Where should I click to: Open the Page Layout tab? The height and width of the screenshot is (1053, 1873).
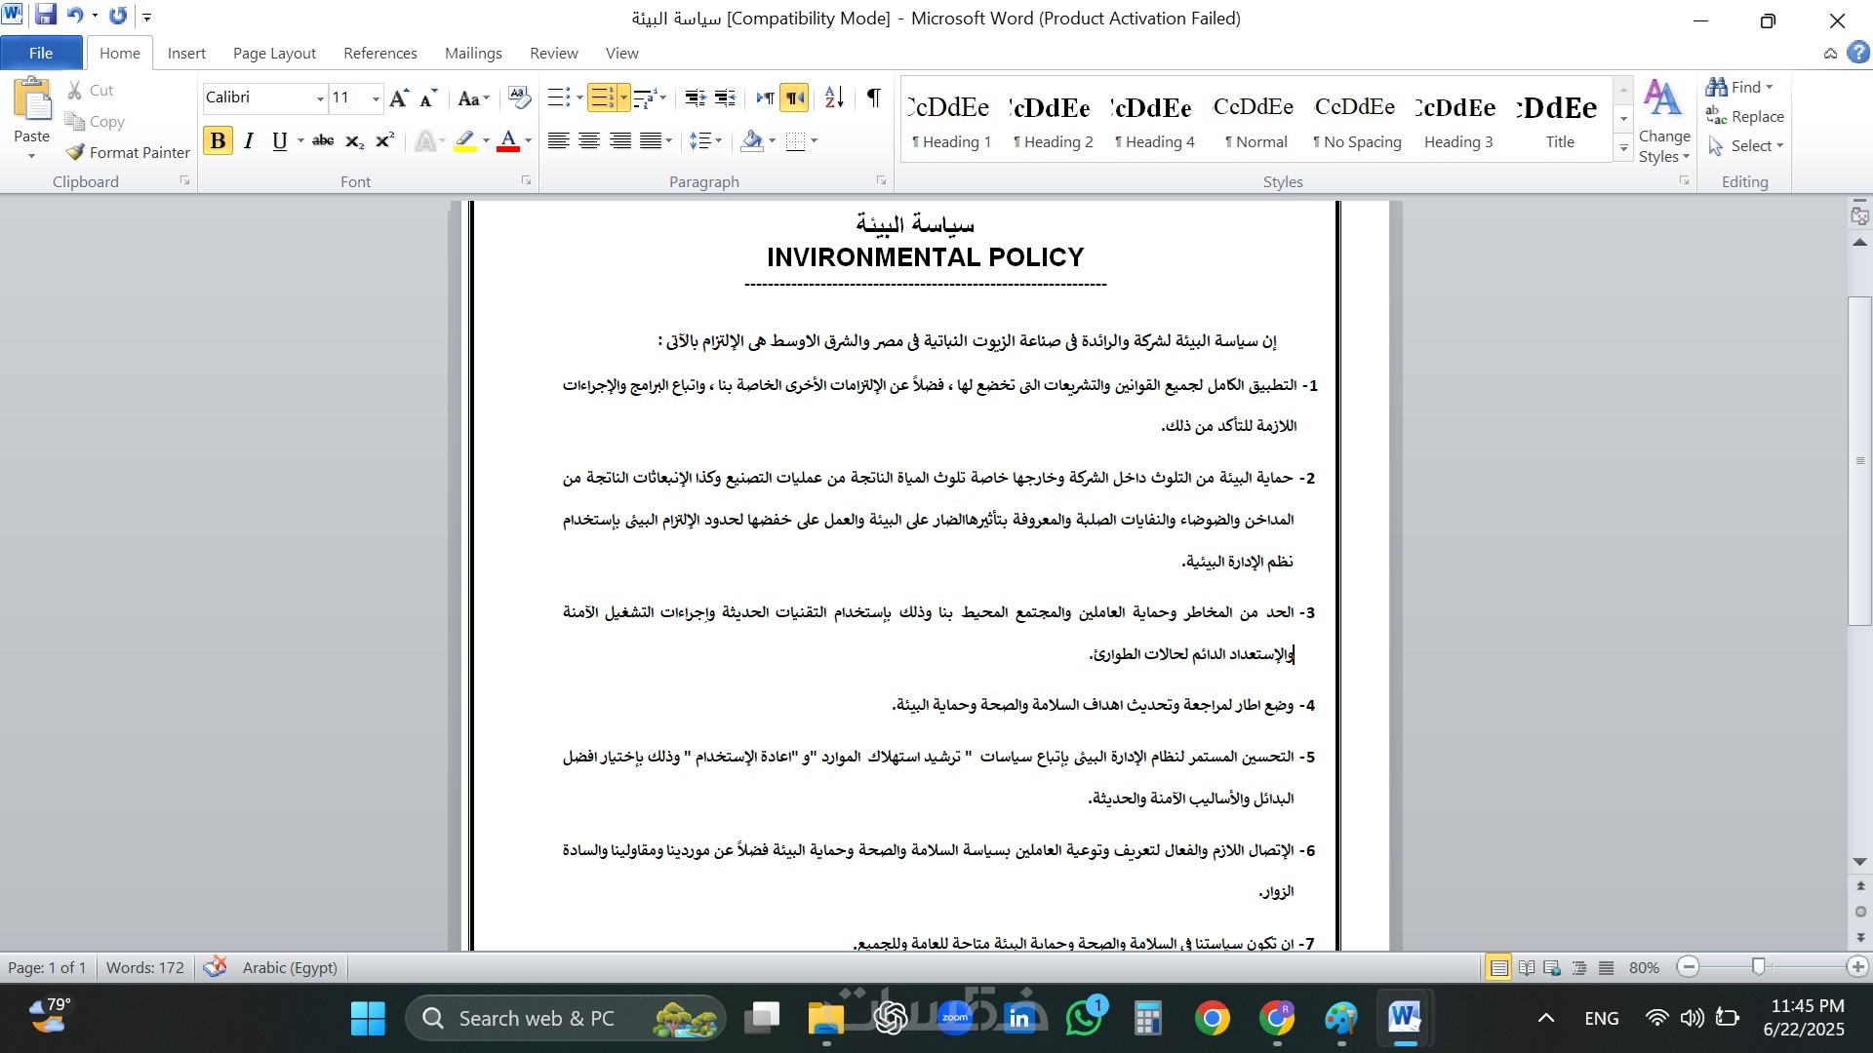click(274, 53)
